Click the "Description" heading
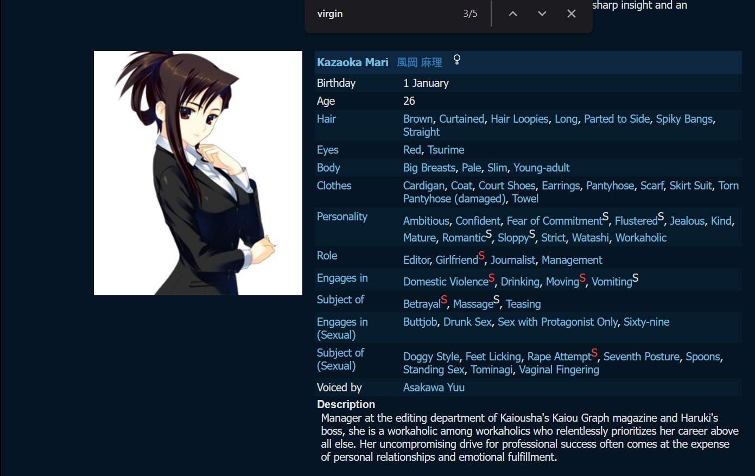755x476 pixels. pos(346,404)
